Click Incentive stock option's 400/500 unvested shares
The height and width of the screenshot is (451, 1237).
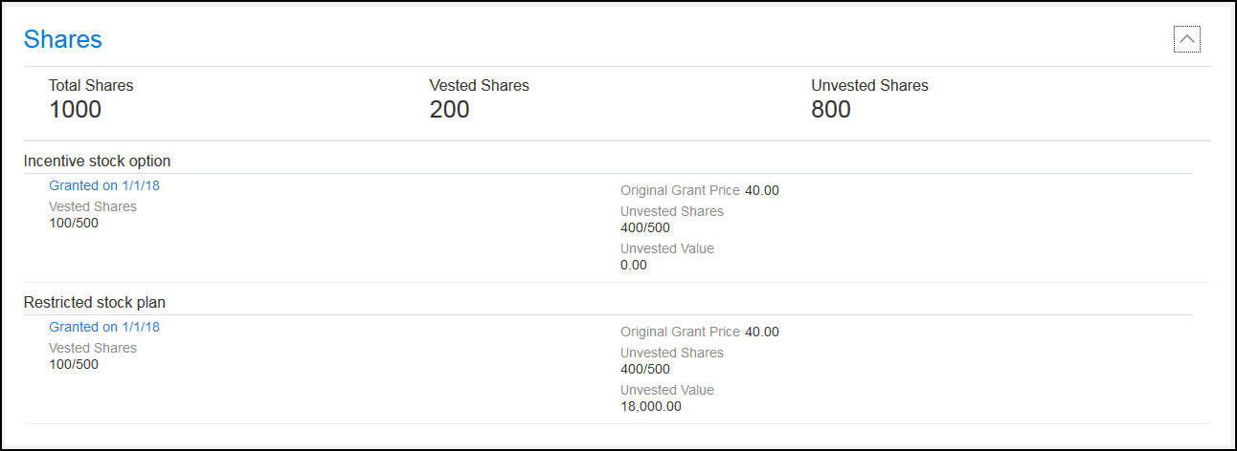tap(644, 227)
